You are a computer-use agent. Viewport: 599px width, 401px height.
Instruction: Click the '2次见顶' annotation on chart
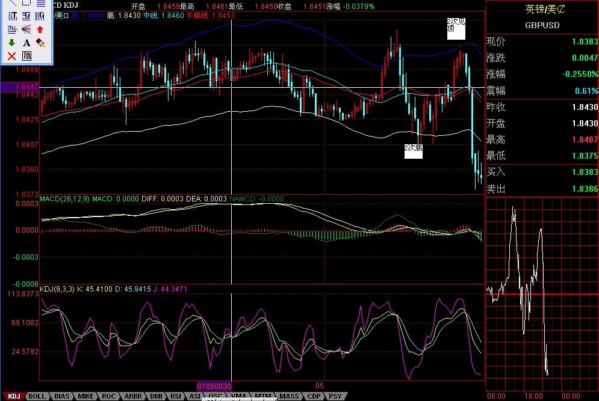pos(456,28)
